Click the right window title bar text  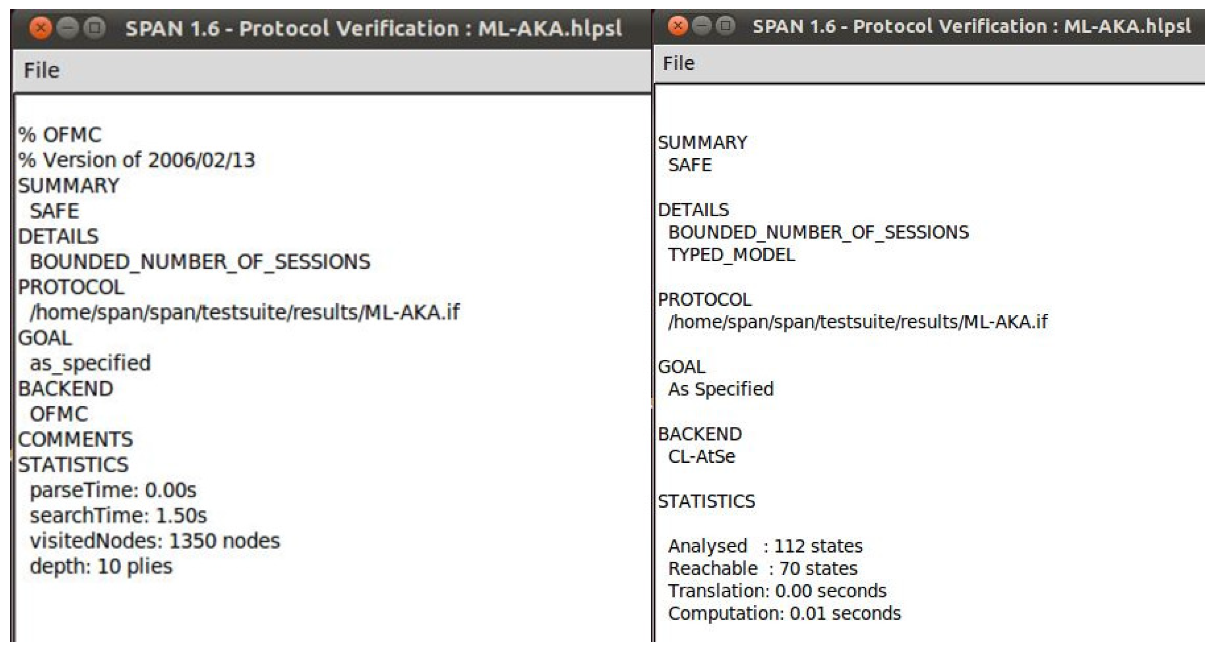pyautogui.click(x=971, y=26)
